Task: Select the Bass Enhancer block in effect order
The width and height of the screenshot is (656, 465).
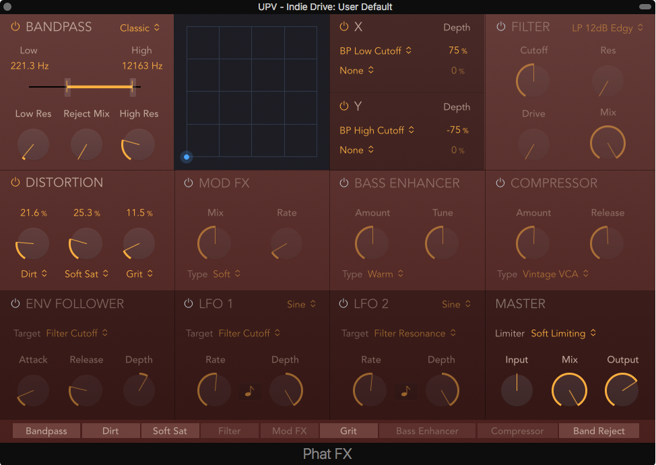Action: click(x=427, y=431)
